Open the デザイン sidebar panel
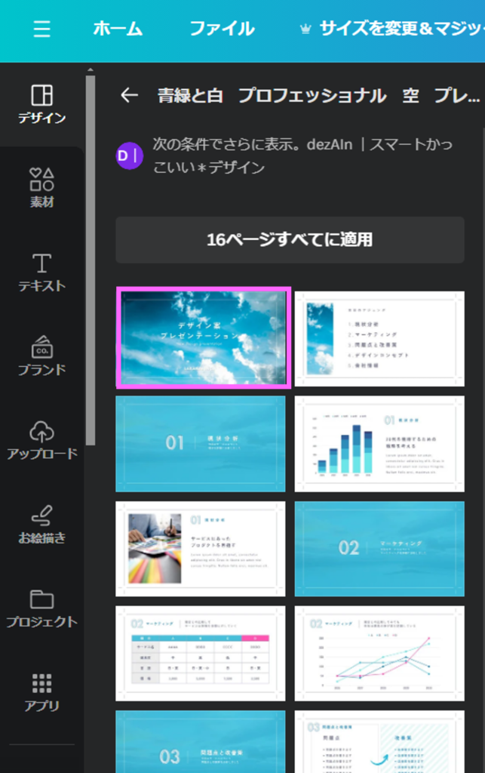The width and height of the screenshot is (485, 773). [42, 104]
